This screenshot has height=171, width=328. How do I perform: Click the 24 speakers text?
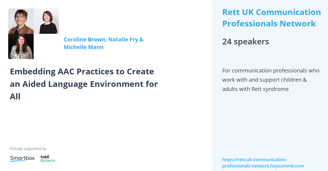point(245,42)
